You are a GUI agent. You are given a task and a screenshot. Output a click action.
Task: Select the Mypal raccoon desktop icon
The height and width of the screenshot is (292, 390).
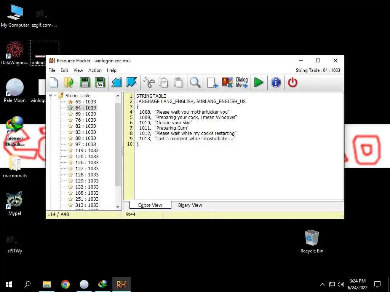[14, 203]
